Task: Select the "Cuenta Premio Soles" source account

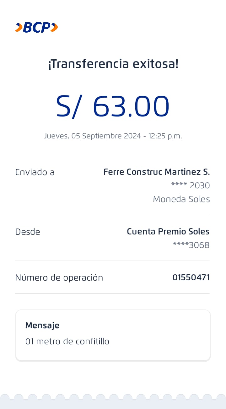Action: [168, 231]
